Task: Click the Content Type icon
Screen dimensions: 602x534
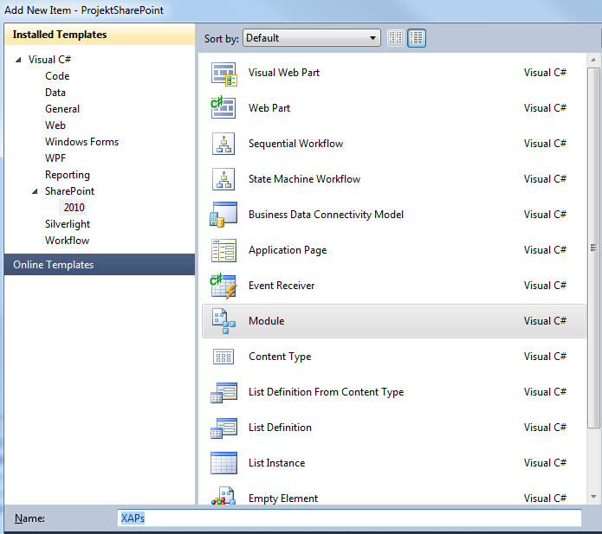Action: pyautogui.click(x=223, y=357)
